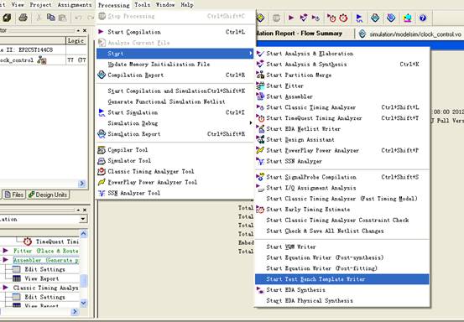Expand the Simulation Debug submenu
Viewport: 464px width, 322px height.
pos(175,123)
